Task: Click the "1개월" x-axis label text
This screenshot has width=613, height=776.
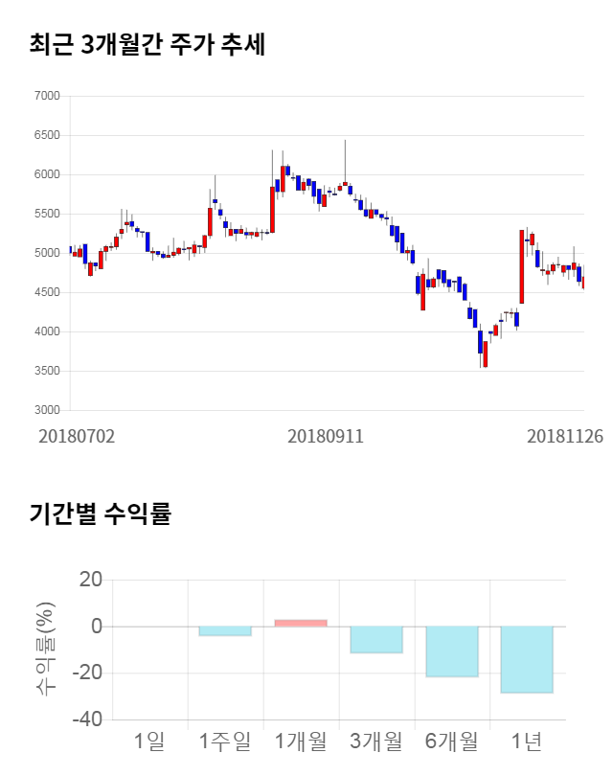Action: coord(301,741)
